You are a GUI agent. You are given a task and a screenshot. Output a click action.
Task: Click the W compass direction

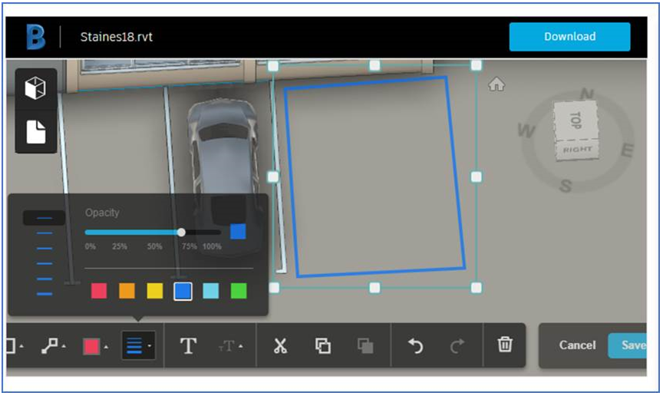tap(526, 130)
